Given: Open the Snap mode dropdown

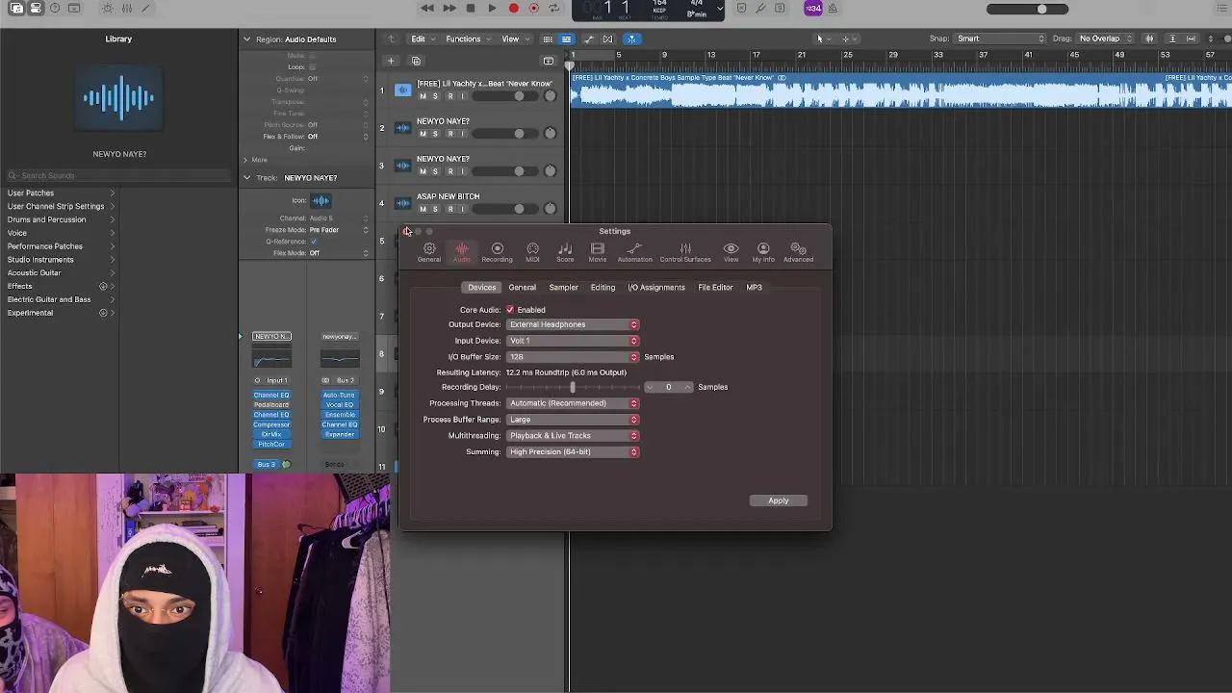Looking at the screenshot, I should coord(1000,38).
